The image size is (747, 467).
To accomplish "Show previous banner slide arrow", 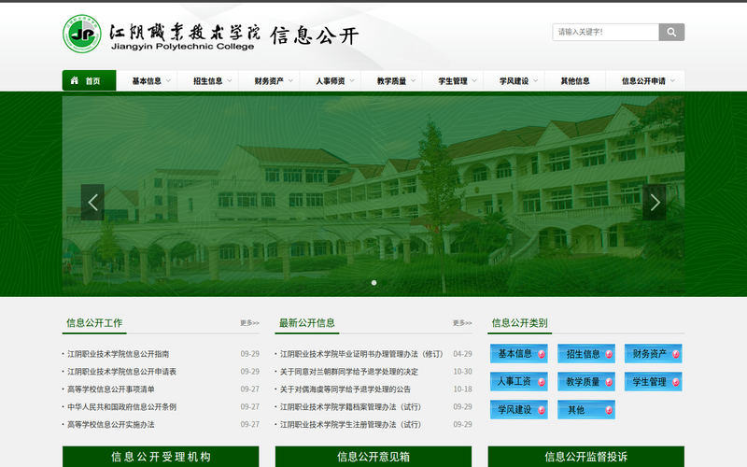I will 92,202.
